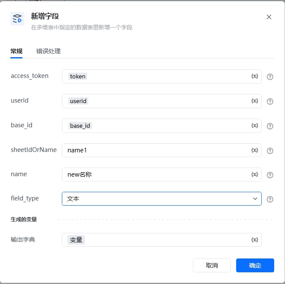This screenshot has width=285, height=284.
Task: Click the access_token input field
Action: coord(162,77)
